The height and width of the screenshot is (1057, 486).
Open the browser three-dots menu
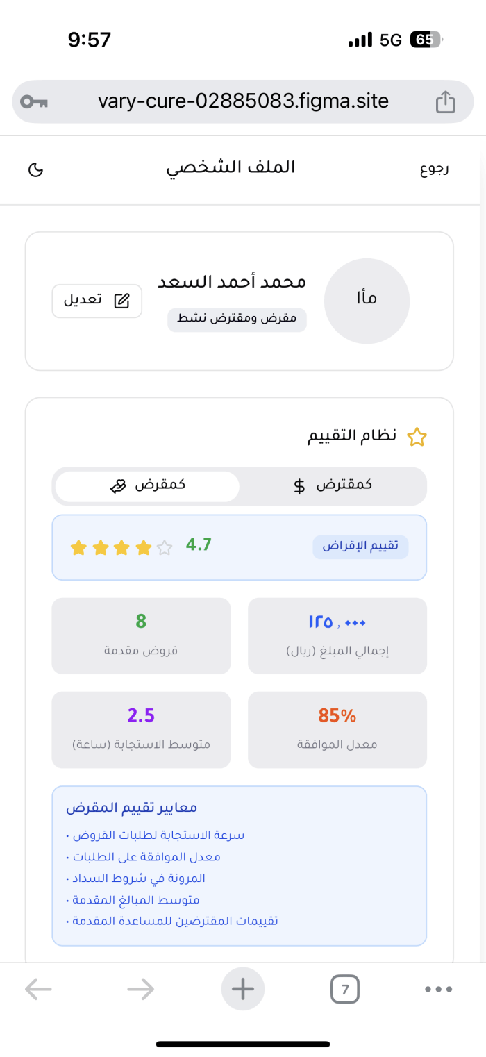tap(438, 989)
